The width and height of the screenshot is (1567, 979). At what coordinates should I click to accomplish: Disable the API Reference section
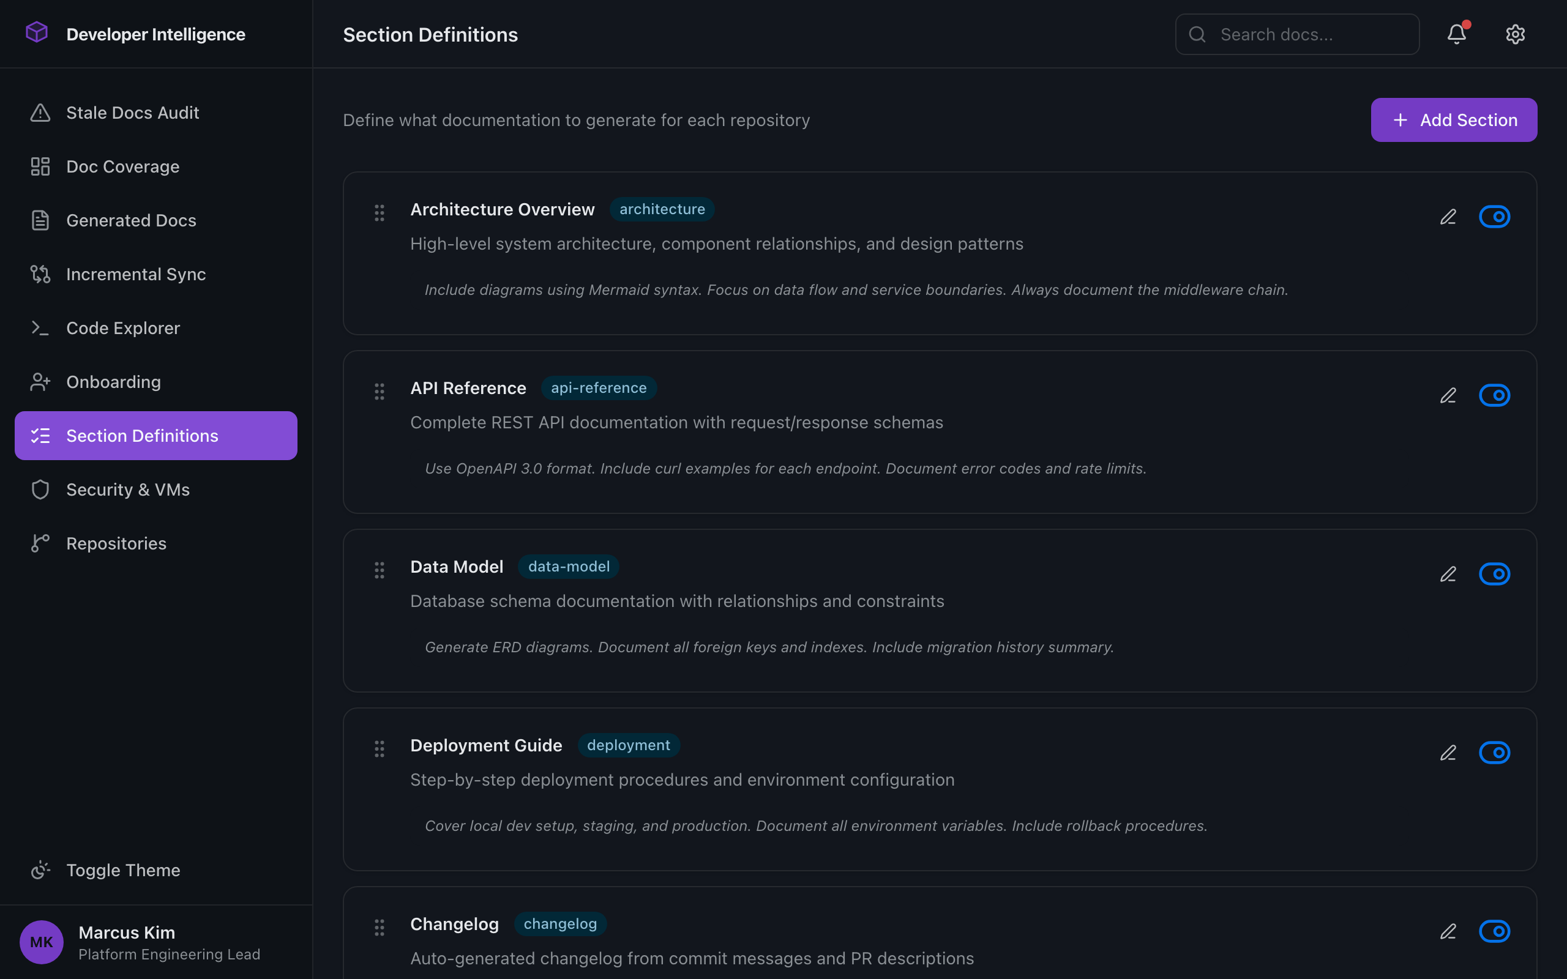tap(1495, 395)
